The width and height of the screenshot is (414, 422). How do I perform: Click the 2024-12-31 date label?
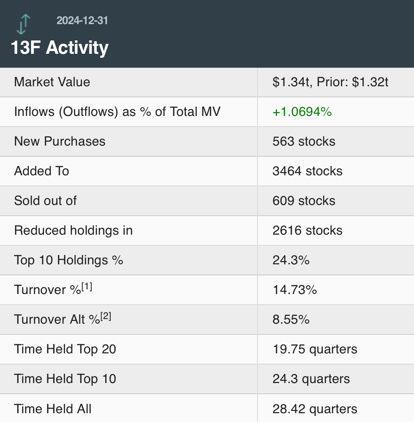click(x=82, y=20)
